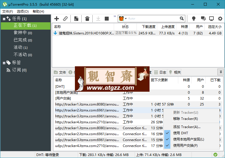Expand the 标签 tree node

coord(4,63)
